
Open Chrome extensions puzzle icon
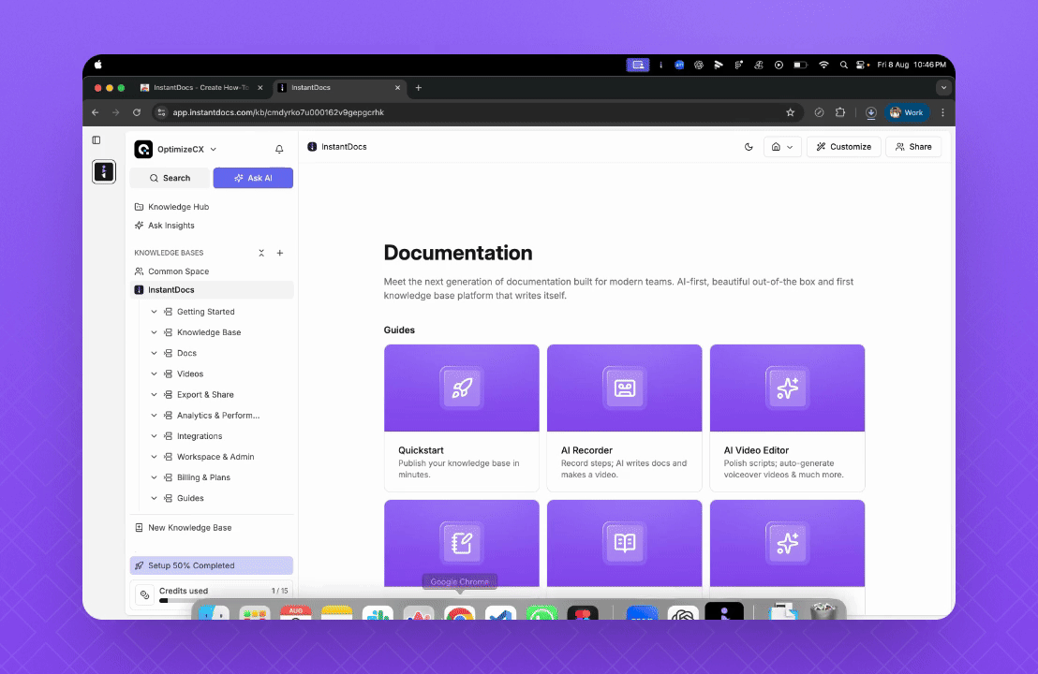tap(840, 112)
